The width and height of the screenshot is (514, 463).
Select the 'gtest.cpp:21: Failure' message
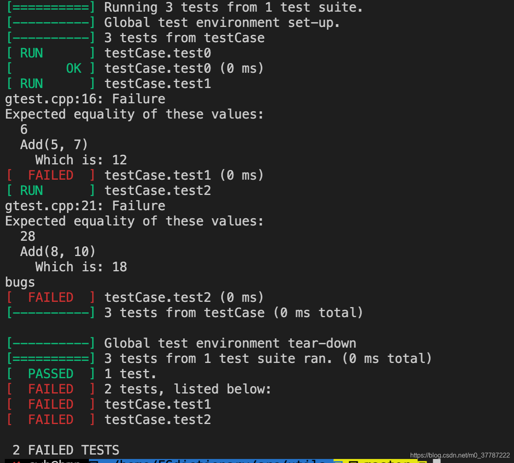pos(85,206)
